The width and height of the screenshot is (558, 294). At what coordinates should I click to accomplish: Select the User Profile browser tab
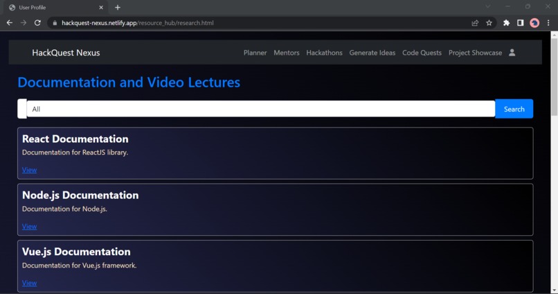(x=55, y=8)
